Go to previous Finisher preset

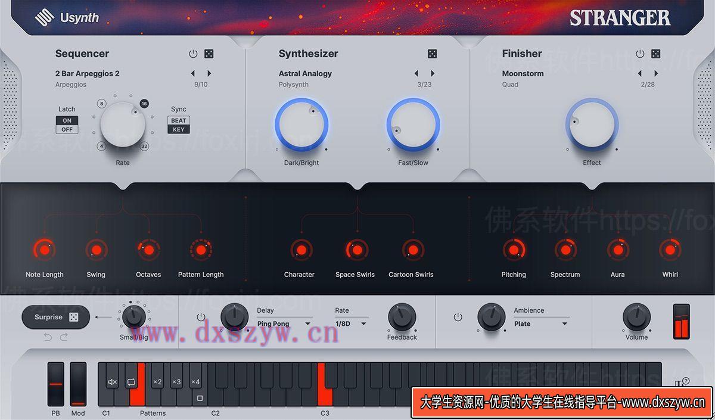click(639, 74)
